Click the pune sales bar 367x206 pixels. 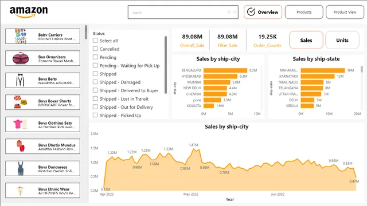coord(212,100)
